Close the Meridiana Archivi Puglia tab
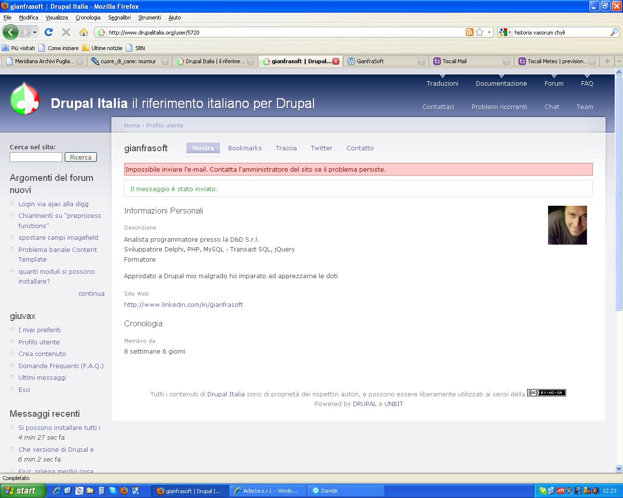Screen dimensions: 623x498 [80, 61]
